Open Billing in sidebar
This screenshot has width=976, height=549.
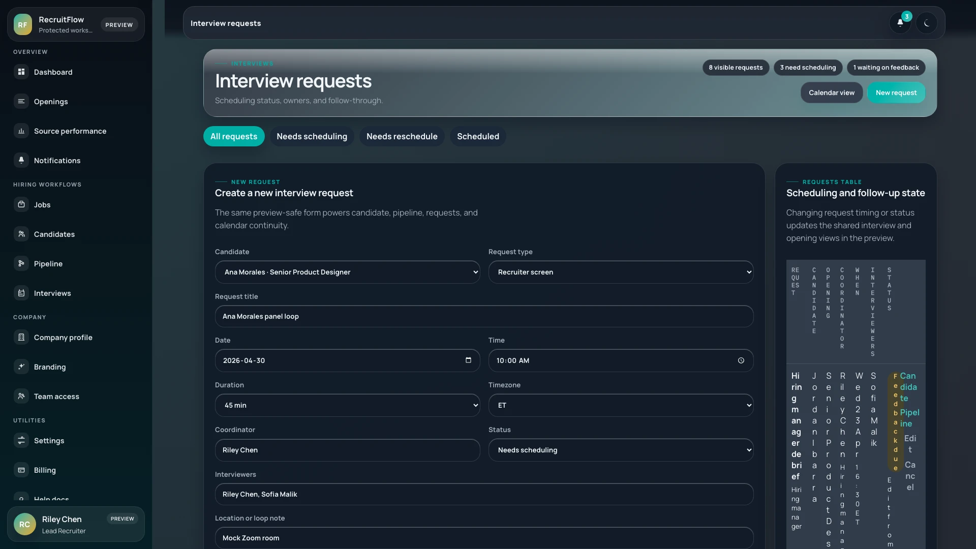[76, 470]
